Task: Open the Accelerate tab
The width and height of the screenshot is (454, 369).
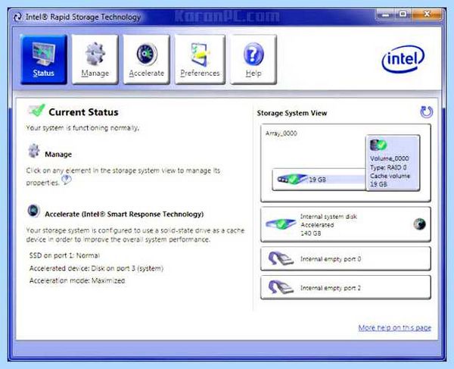Action: [x=147, y=59]
